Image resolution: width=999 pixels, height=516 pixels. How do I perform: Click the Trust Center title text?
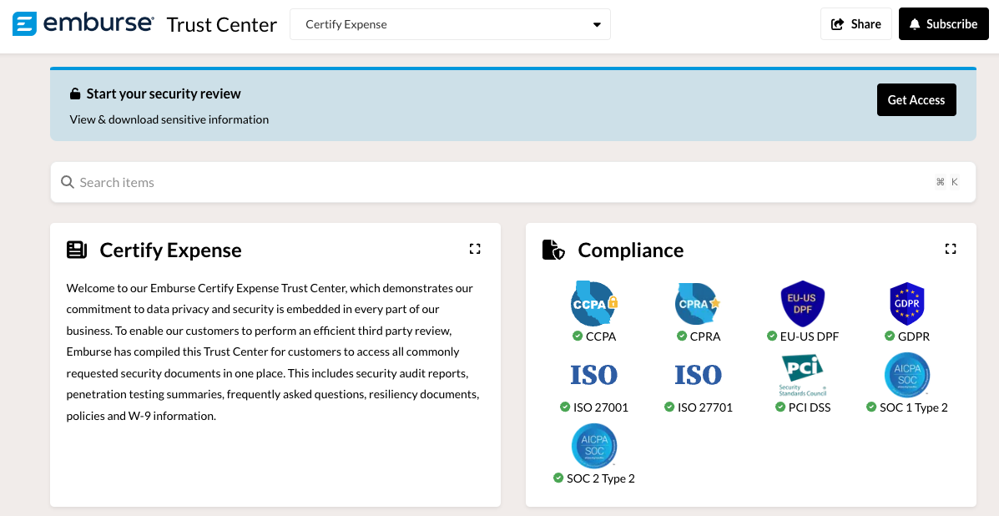coord(222,25)
